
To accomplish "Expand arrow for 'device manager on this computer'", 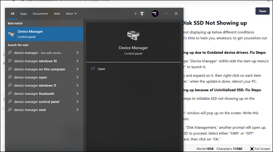I will tap(78, 69).
